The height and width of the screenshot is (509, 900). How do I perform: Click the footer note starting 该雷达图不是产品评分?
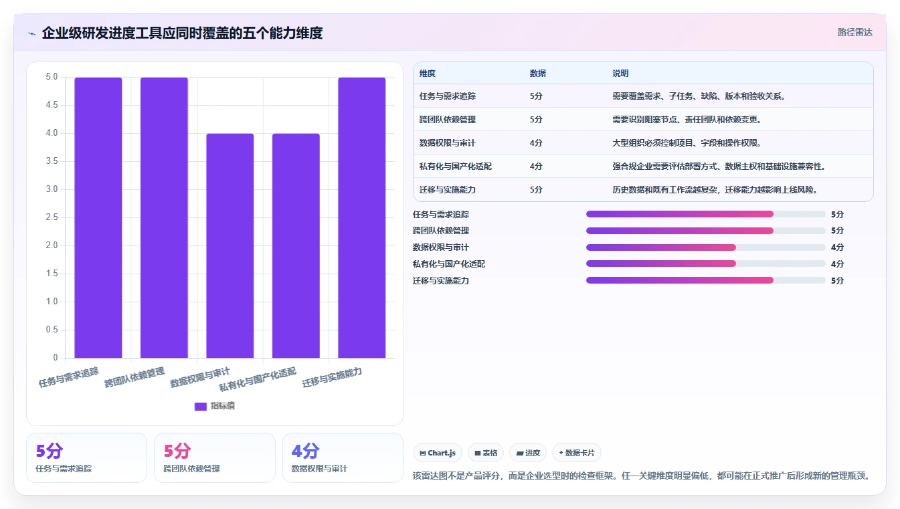pyautogui.click(x=642, y=476)
